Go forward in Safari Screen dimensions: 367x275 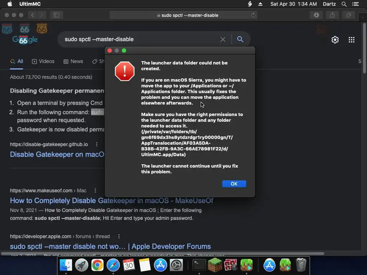coord(42,15)
